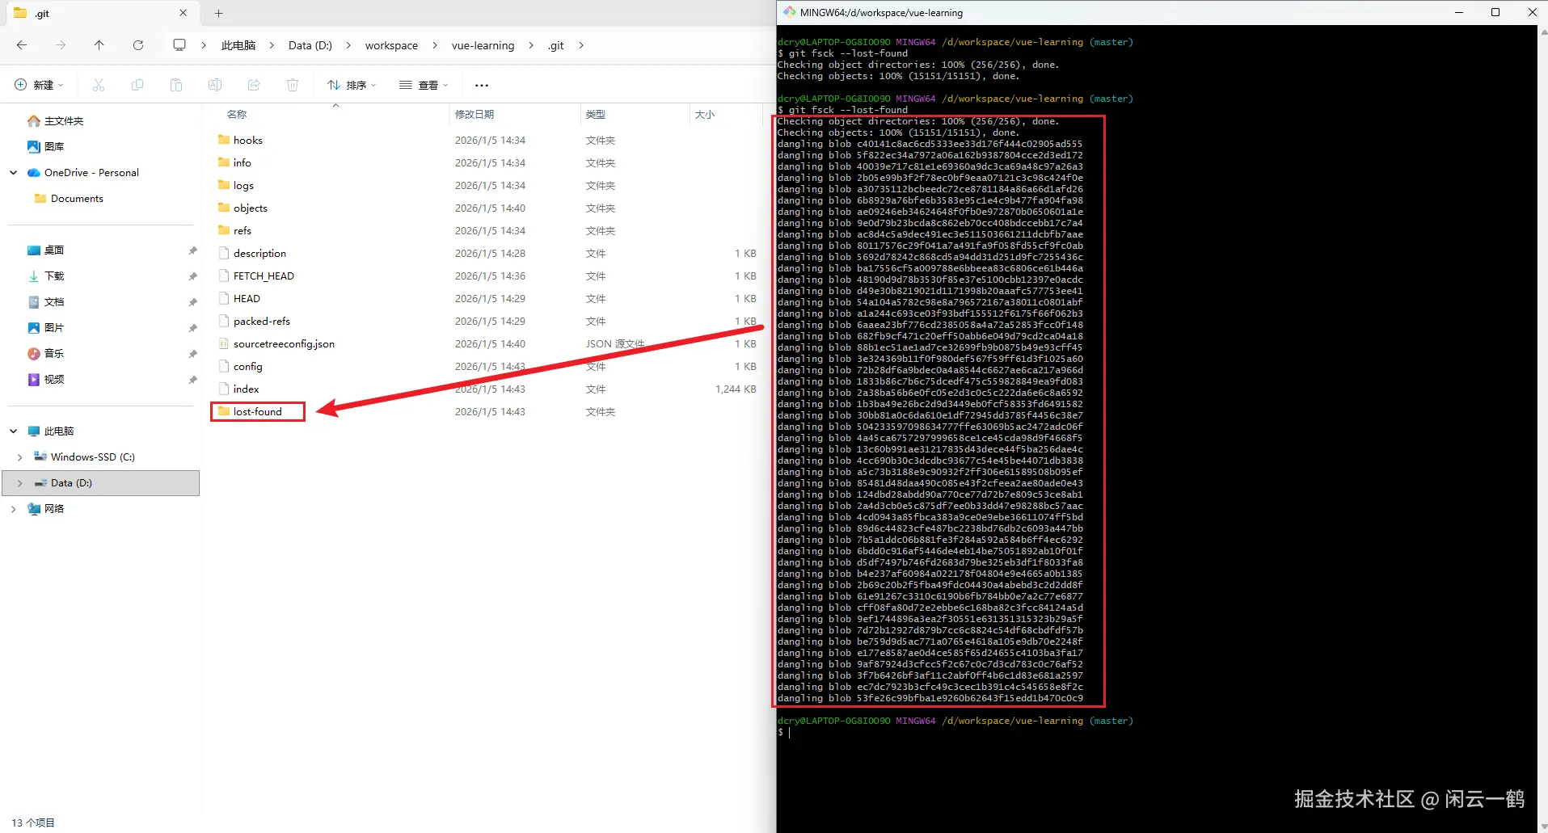Sort files by 修改日期 column header
This screenshot has width=1548, height=833.
[x=475, y=114]
